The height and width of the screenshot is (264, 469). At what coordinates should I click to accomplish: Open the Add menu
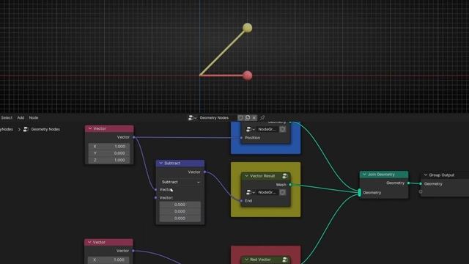21,118
